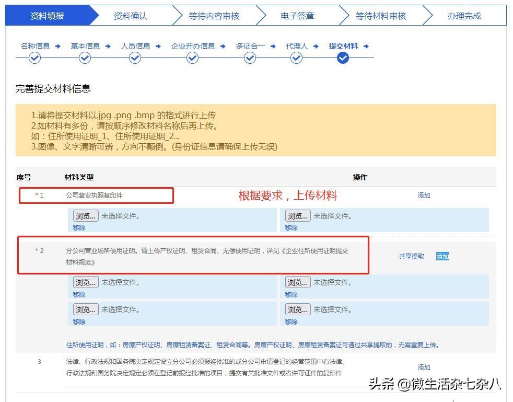Go to 多证合一 step check circle
The width and height of the screenshot is (513, 402).
point(250,58)
